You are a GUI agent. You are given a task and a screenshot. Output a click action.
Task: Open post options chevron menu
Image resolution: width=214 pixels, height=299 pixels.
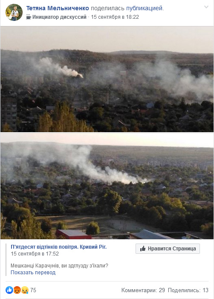click(206, 7)
